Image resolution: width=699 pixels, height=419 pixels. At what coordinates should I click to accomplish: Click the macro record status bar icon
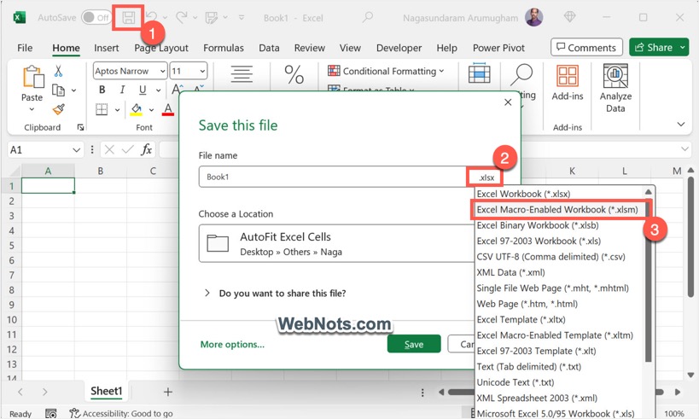pyautogui.click(x=51, y=414)
